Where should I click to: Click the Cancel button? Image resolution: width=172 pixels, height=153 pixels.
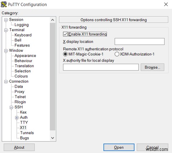pyautogui.click(x=152, y=147)
